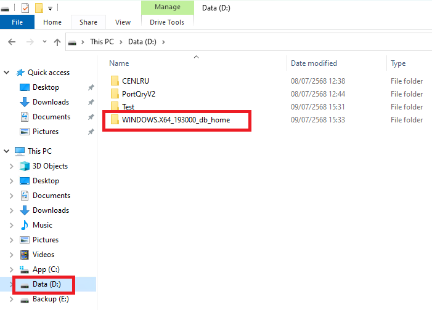Open Documents under Quick access
The image size is (432, 310).
(51, 117)
